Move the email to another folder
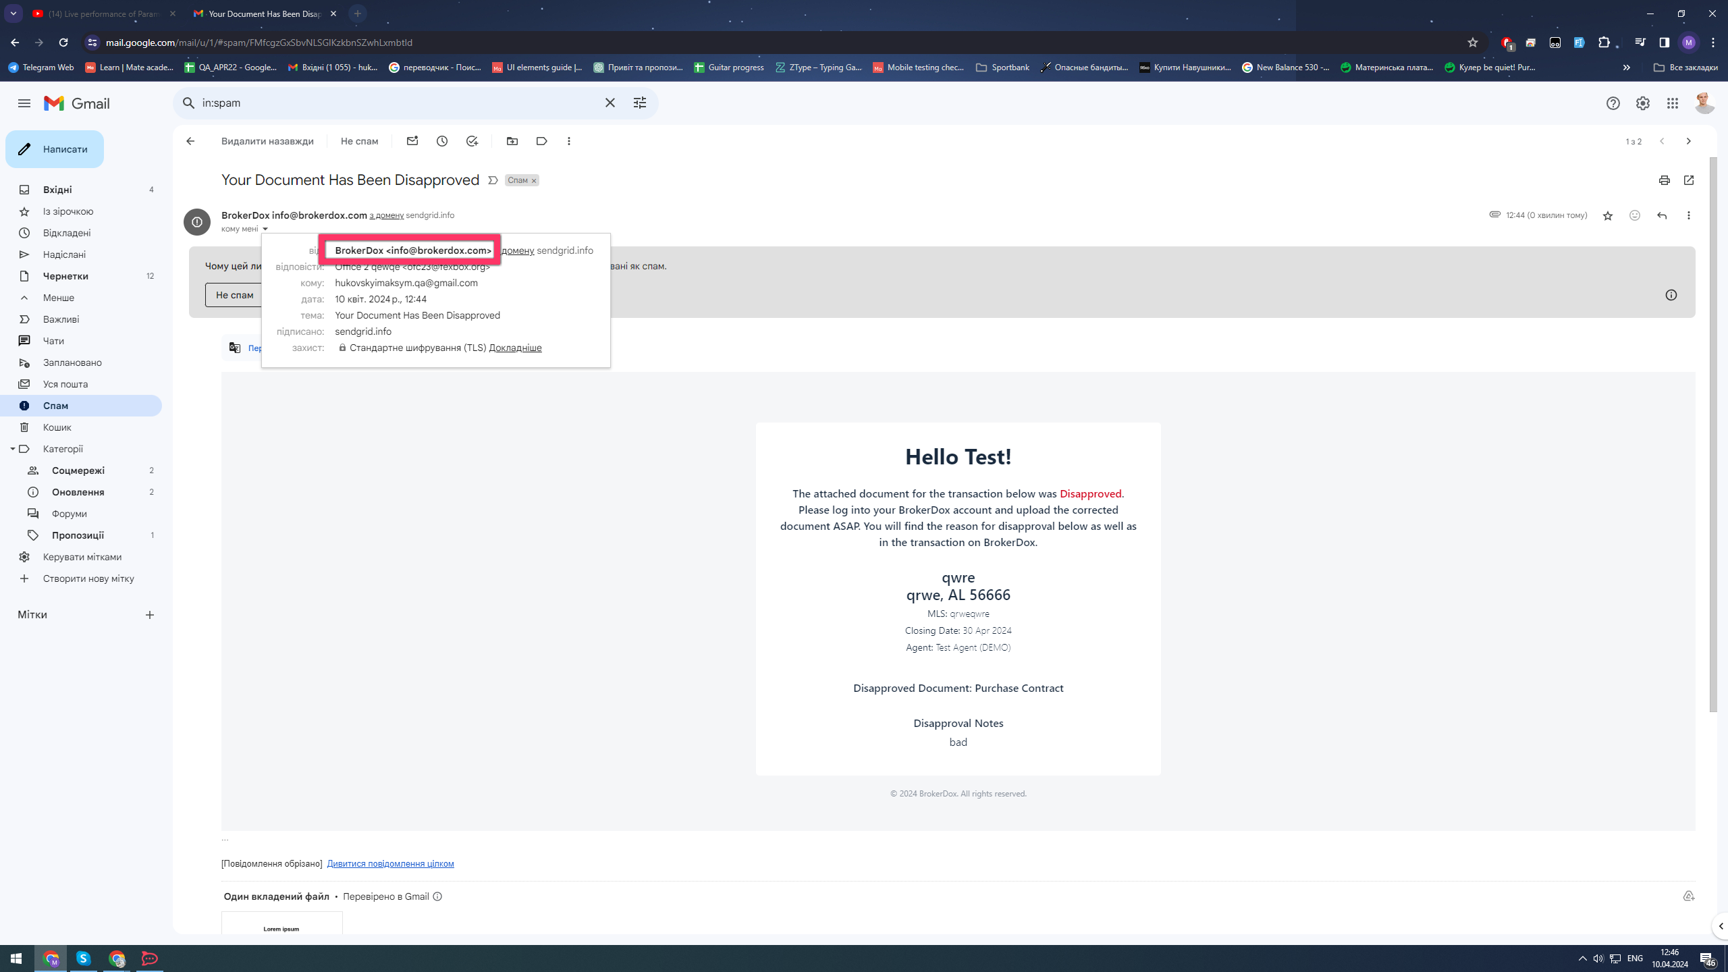This screenshot has height=972, width=1728. point(512,141)
